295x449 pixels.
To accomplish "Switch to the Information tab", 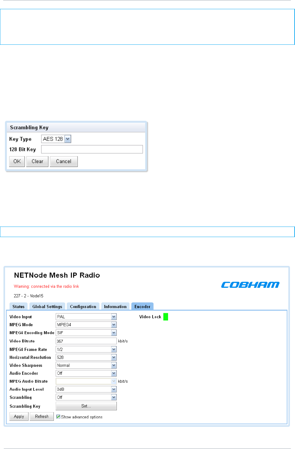I will click(115, 307).
